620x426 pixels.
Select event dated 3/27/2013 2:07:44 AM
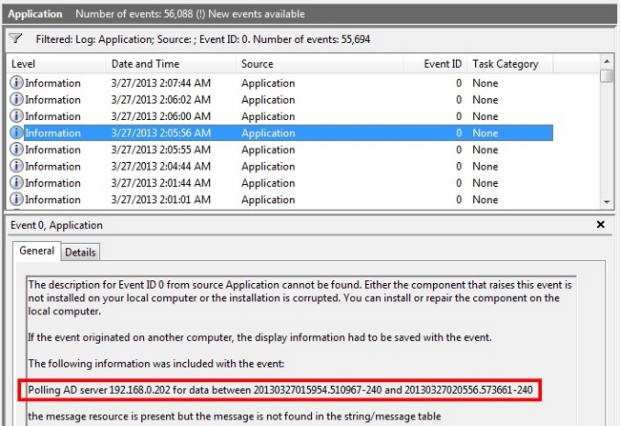(x=279, y=83)
